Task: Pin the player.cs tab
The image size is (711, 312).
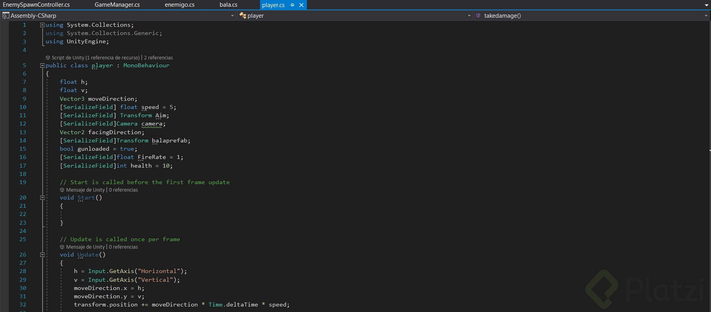Action: point(292,5)
